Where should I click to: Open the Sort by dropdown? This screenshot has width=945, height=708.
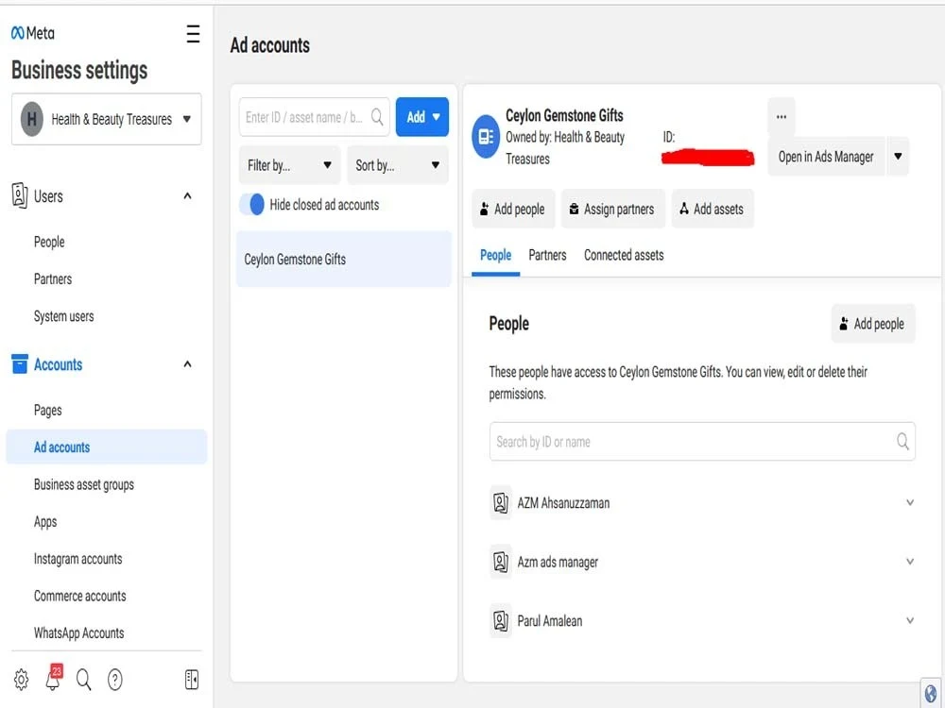click(x=398, y=165)
